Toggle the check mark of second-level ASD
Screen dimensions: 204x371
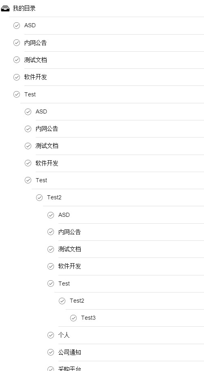28,112
